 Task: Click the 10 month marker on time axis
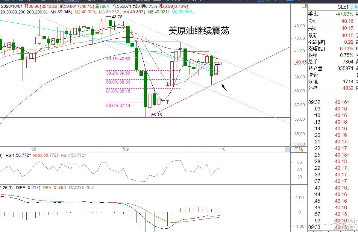(223, 149)
